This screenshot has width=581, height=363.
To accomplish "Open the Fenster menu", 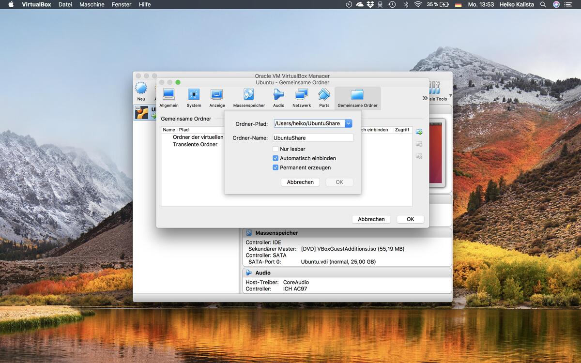I will click(x=121, y=4).
